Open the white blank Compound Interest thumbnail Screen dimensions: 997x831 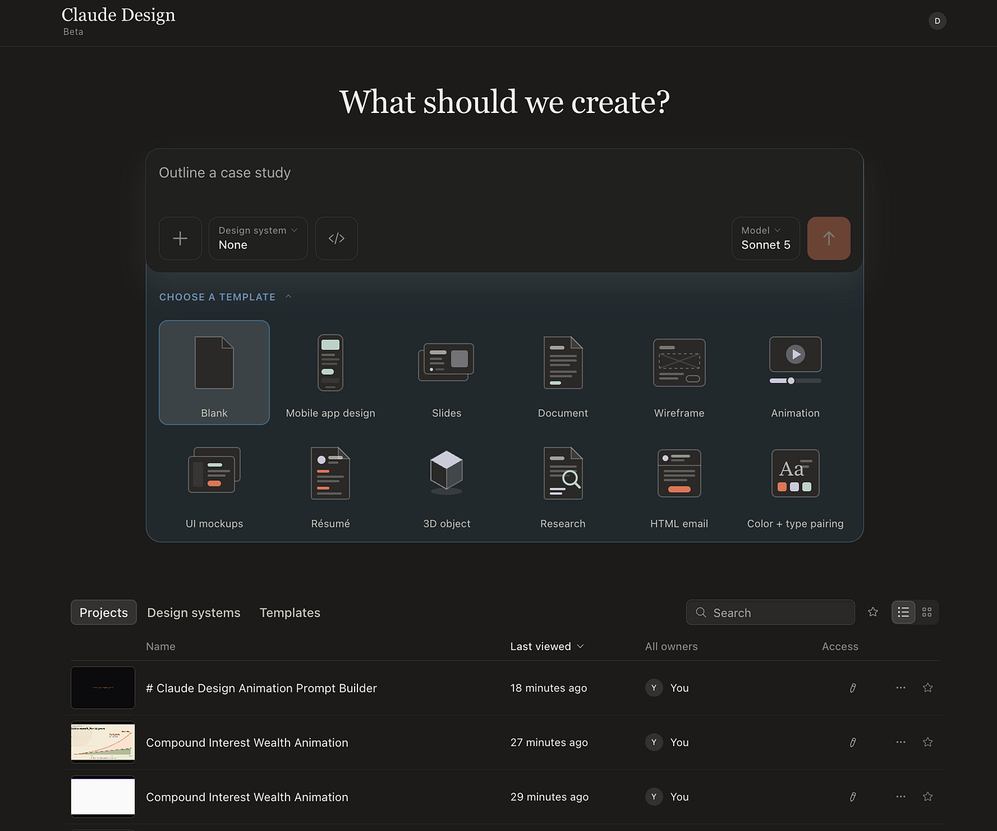pyautogui.click(x=103, y=797)
